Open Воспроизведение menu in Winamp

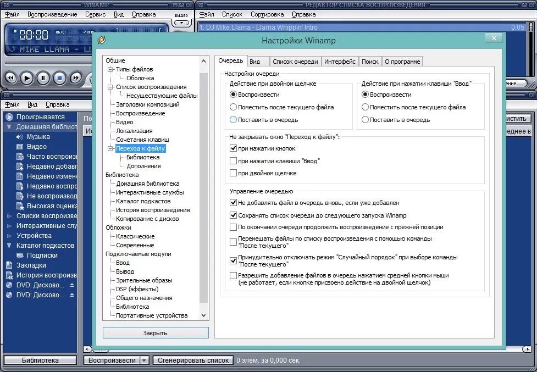coord(52,14)
